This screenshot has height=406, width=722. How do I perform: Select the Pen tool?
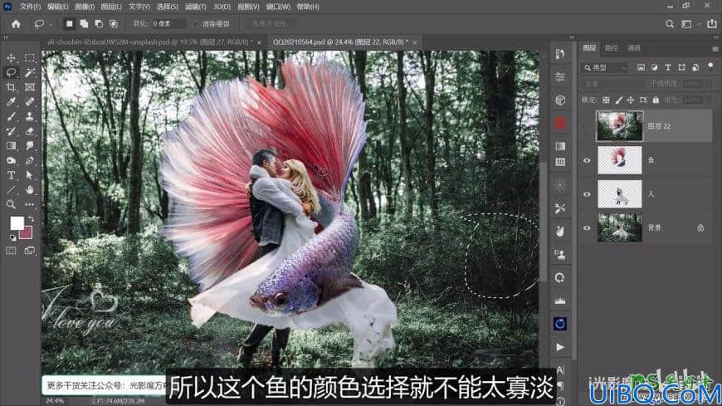30,161
